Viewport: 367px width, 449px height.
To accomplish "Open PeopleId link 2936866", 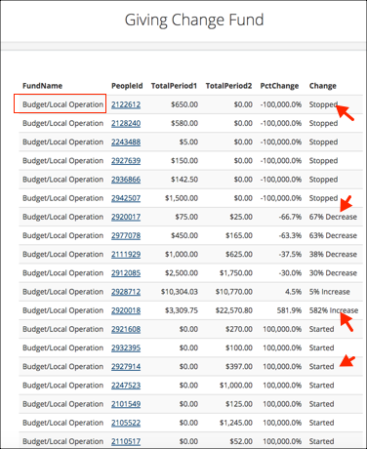I will click(x=126, y=180).
